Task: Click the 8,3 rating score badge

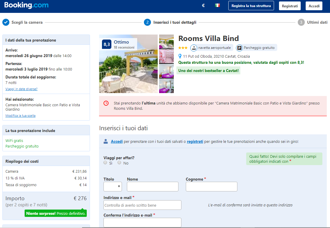Action: (x=107, y=44)
